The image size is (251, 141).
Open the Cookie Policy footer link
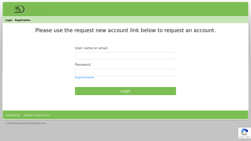tap(12, 115)
